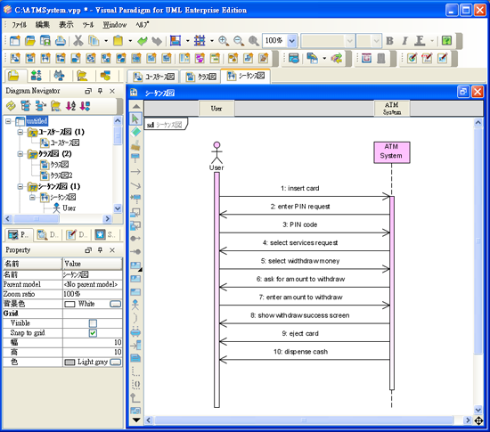
Task: Click the Copy toolbar icon
Action: pos(94,41)
